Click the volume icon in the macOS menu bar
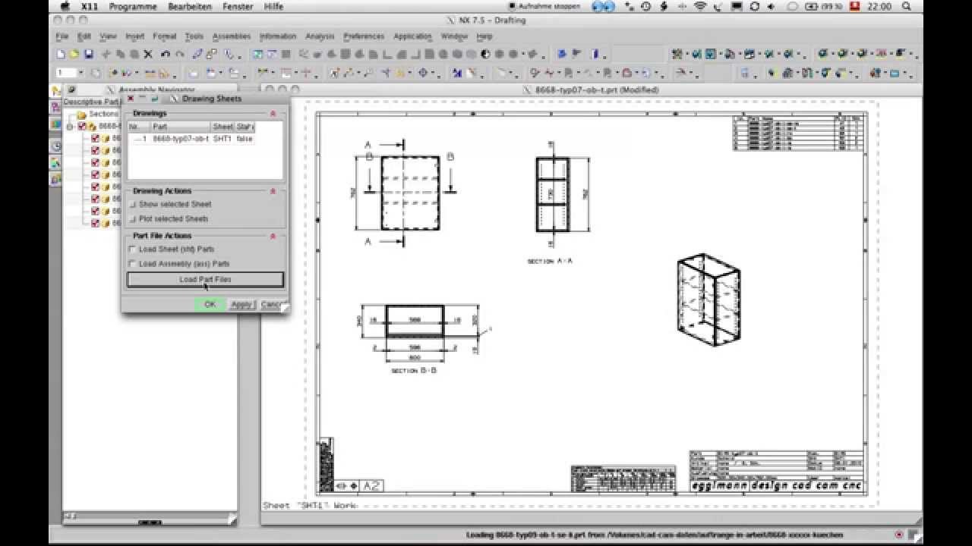This screenshot has height=546, width=972. [x=772, y=6]
